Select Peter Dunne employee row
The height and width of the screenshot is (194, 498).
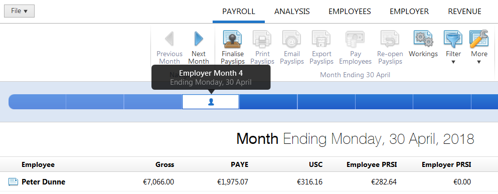[x=249, y=182]
